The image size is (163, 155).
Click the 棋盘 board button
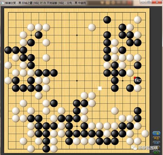tap(156, 138)
